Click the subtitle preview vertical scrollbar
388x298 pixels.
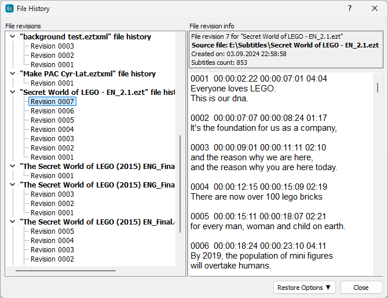click(378, 87)
